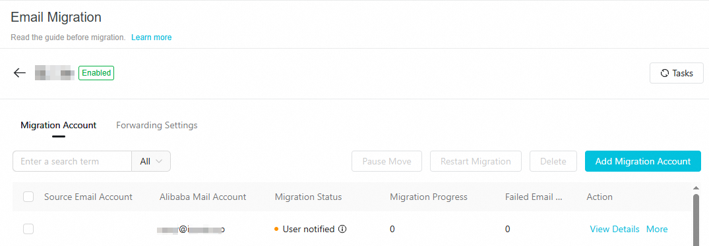Image resolution: width=709 pixels, height=246 pixels.
Task: Click the orange status dot
Action: pyautogui.click(x=276, y=230)
